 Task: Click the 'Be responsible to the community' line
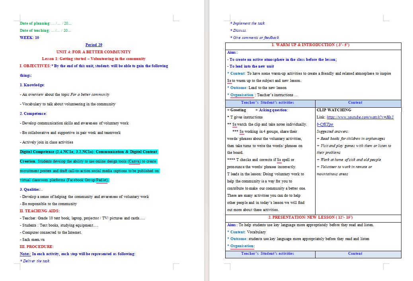[x=49, y=204]
